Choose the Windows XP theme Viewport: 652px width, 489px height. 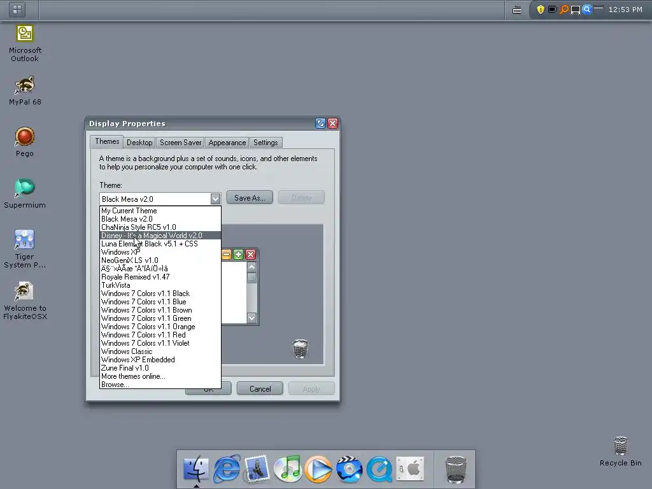pos(160,252)
